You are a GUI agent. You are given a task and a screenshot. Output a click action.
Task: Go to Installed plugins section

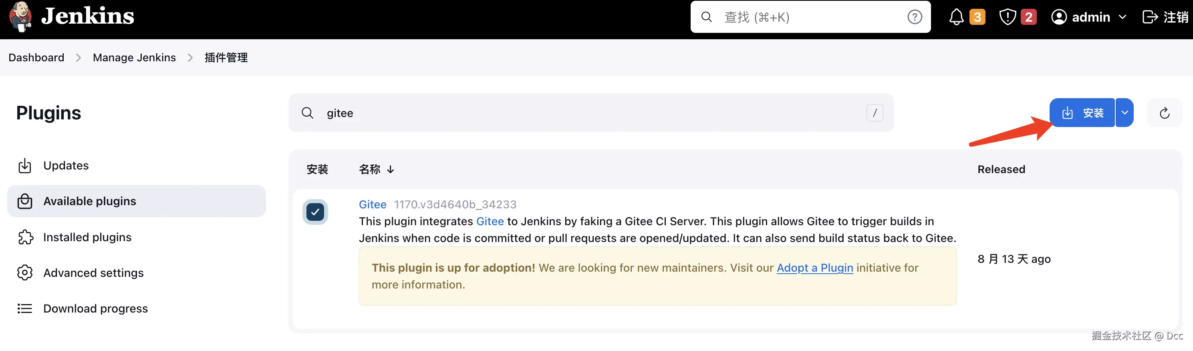pyautogui.click(x=87, y=238)
